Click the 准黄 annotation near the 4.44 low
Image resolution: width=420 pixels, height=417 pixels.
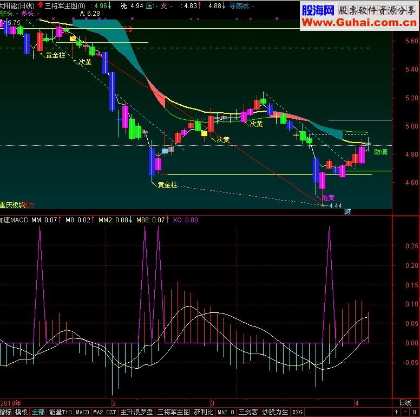(x=328, y=198)
